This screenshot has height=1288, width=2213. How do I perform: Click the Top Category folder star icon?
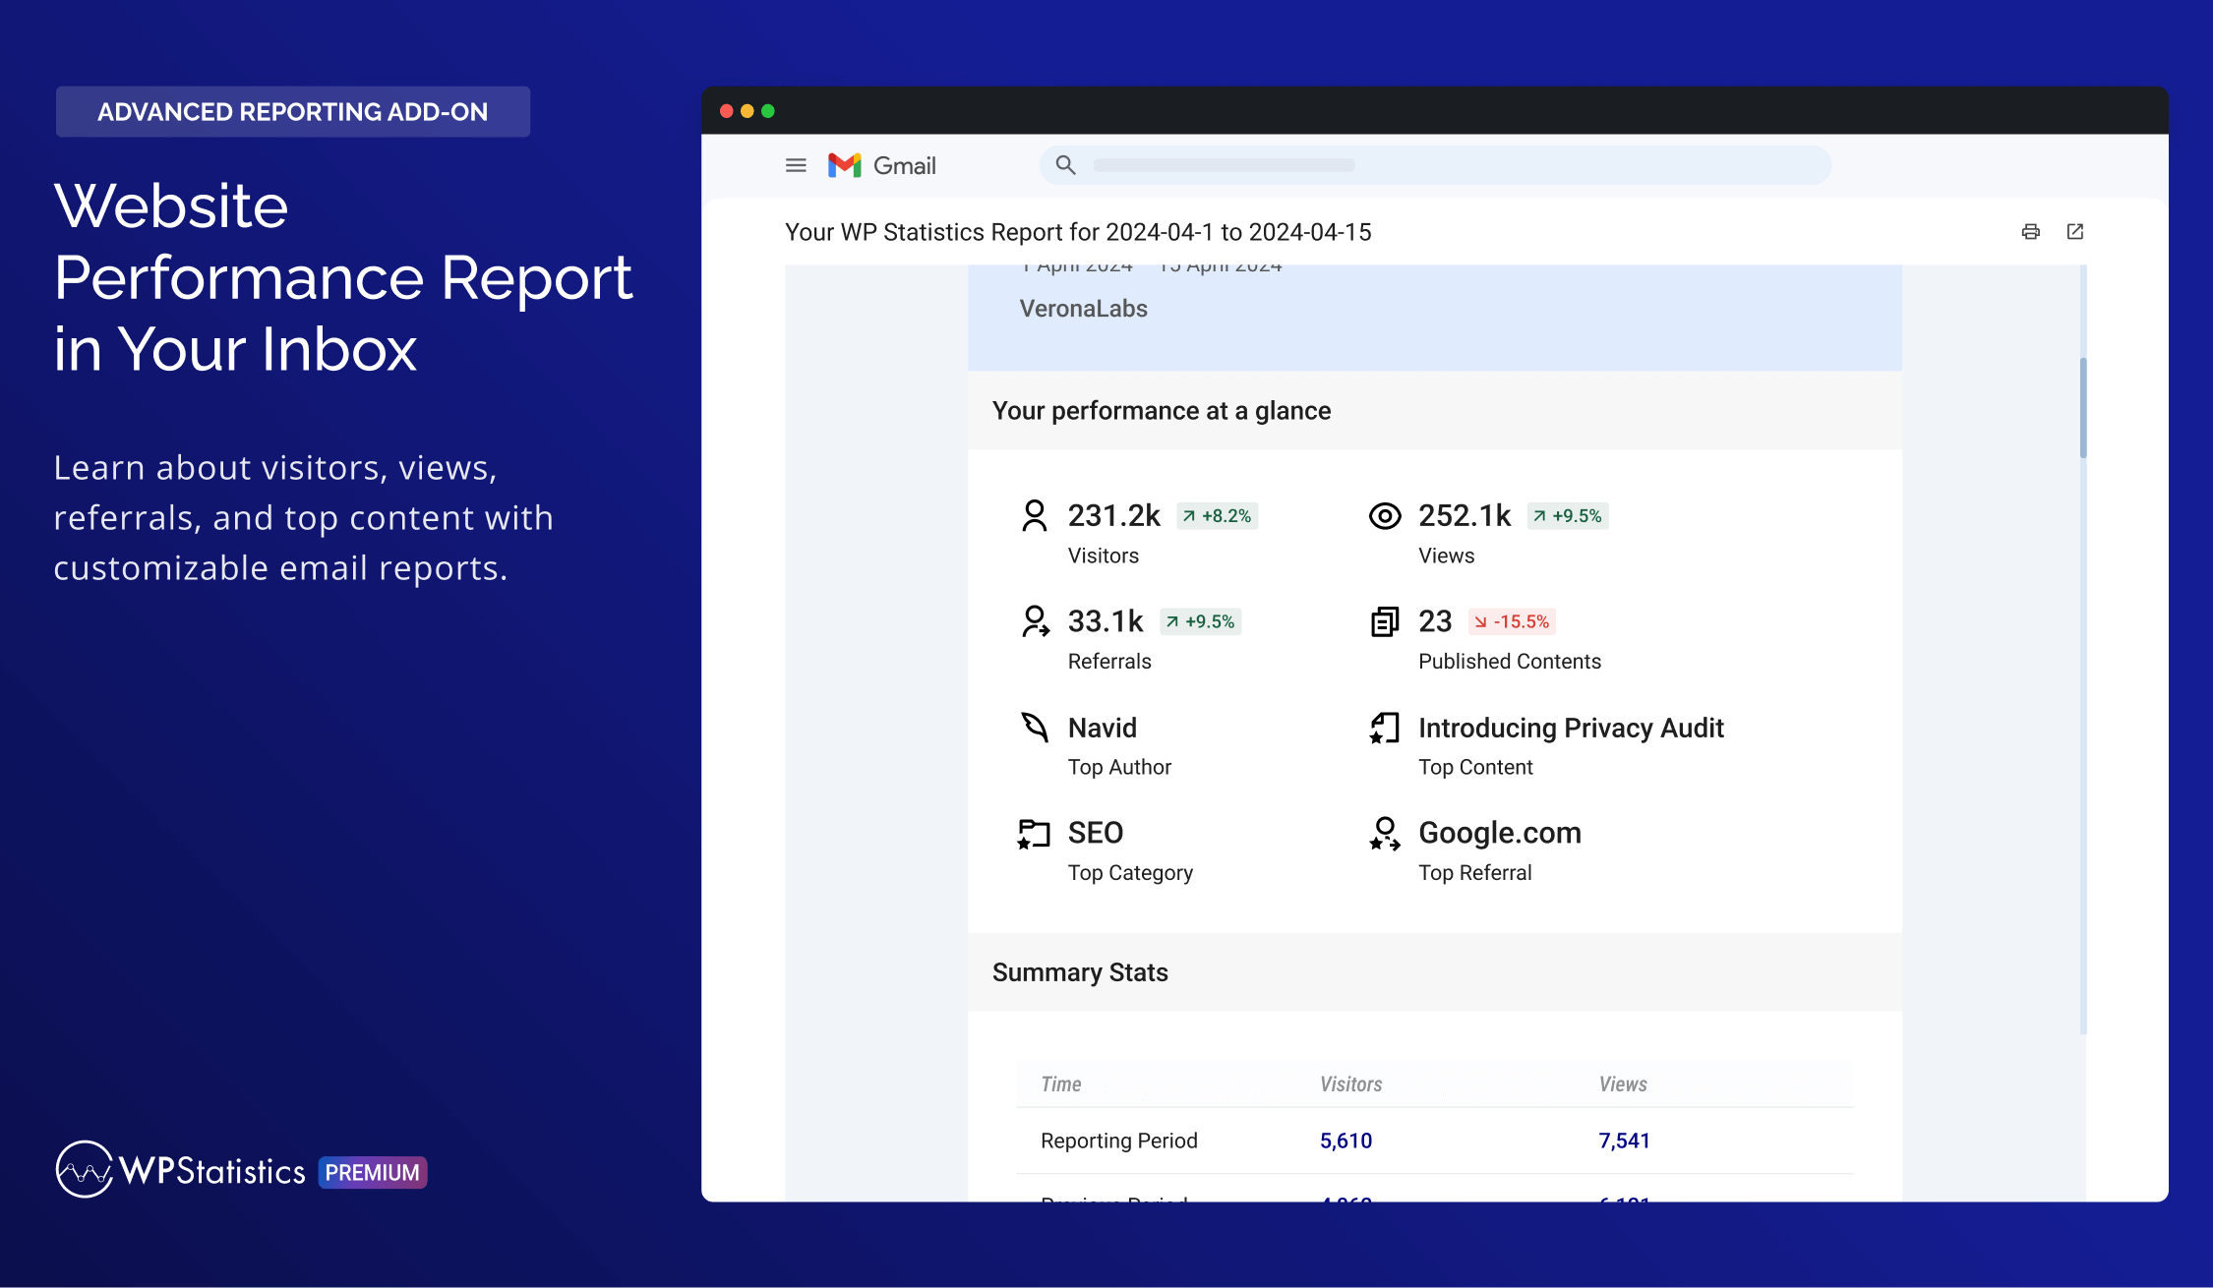[1034, 834]
